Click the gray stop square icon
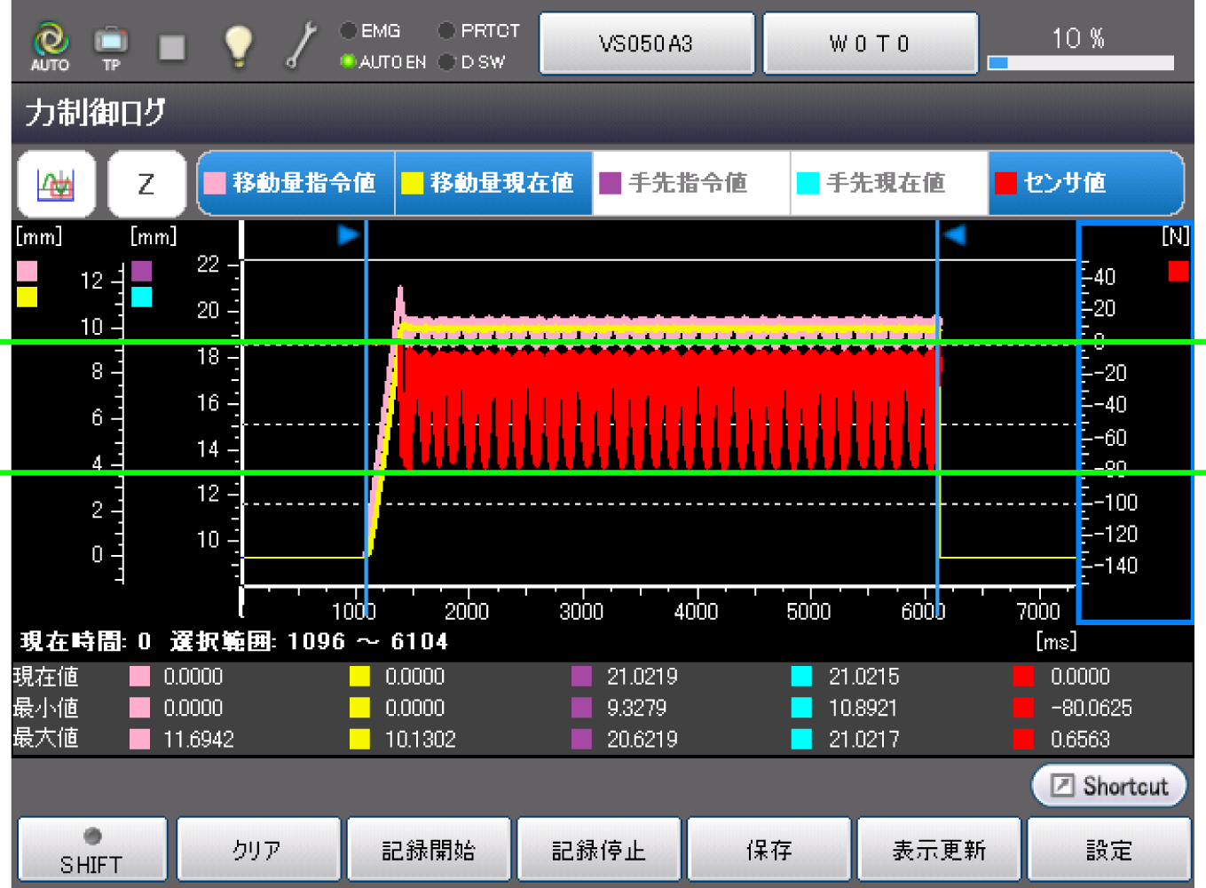The image size is (1206, 888). click(x=172, y=48)
